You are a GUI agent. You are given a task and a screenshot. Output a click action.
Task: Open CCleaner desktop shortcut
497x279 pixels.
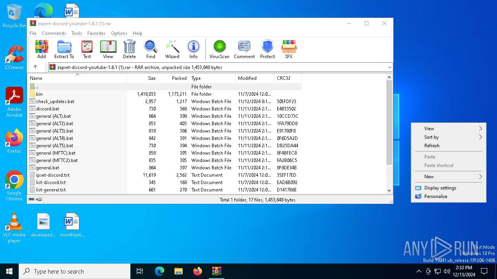pos(14,58)
